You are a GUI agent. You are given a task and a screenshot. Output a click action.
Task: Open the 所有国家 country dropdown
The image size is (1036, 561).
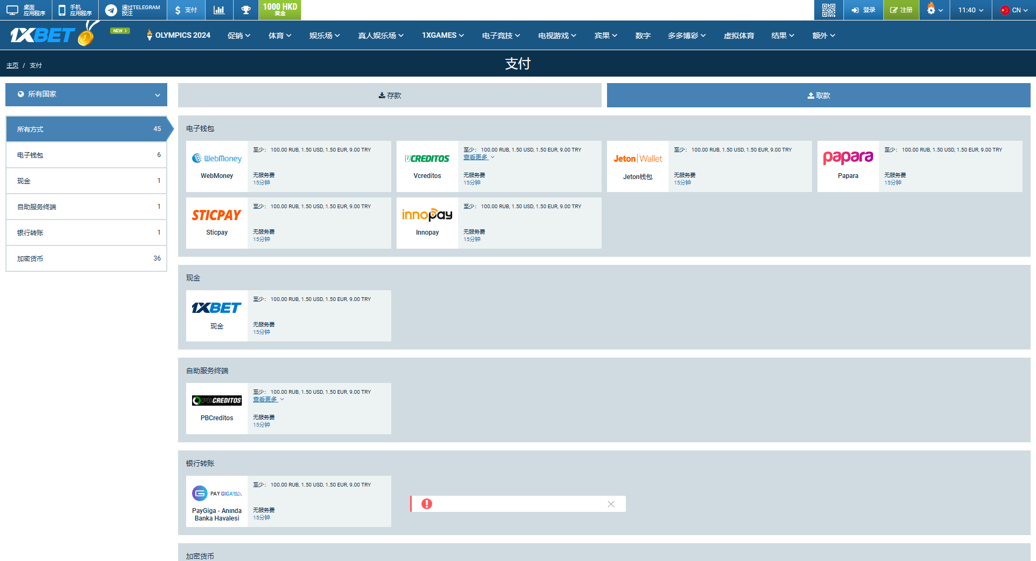(86, 94)
